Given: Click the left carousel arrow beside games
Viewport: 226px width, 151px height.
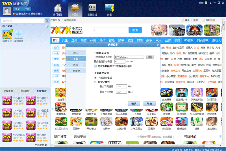Looking at the screenshot, I should coord(53,109).
